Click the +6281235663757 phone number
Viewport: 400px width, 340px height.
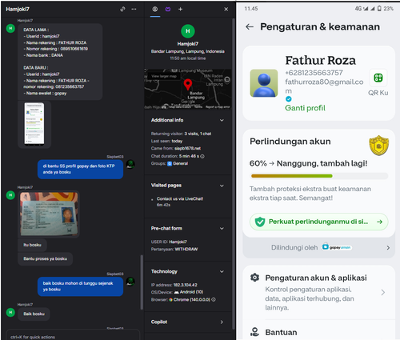314,73
